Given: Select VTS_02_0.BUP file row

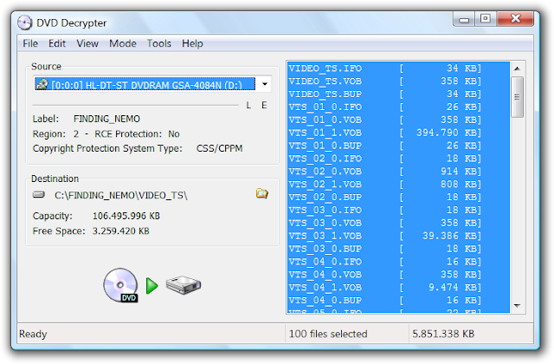Looking at the screenshot, I should [398, 198].
